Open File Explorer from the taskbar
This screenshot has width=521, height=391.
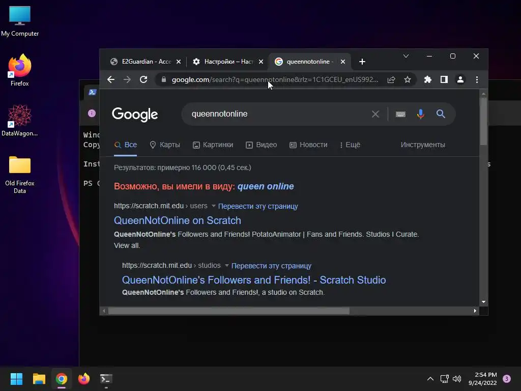click(39, 379)
